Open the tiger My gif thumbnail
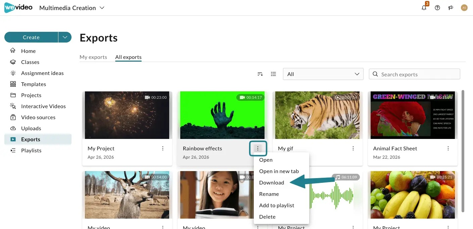This screenshot has height=229, width=473. tap(318, 115)
